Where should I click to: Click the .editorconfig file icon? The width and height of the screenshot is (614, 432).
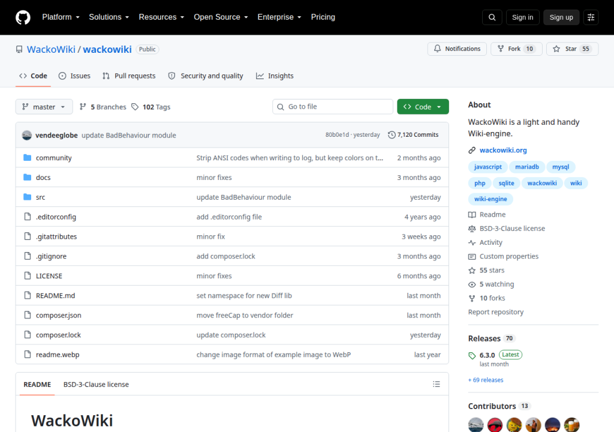pos(28,217)
